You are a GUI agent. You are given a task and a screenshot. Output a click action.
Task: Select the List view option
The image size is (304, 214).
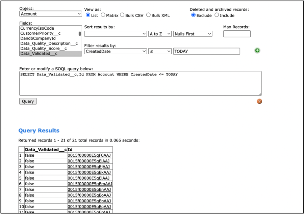(88, 15)
